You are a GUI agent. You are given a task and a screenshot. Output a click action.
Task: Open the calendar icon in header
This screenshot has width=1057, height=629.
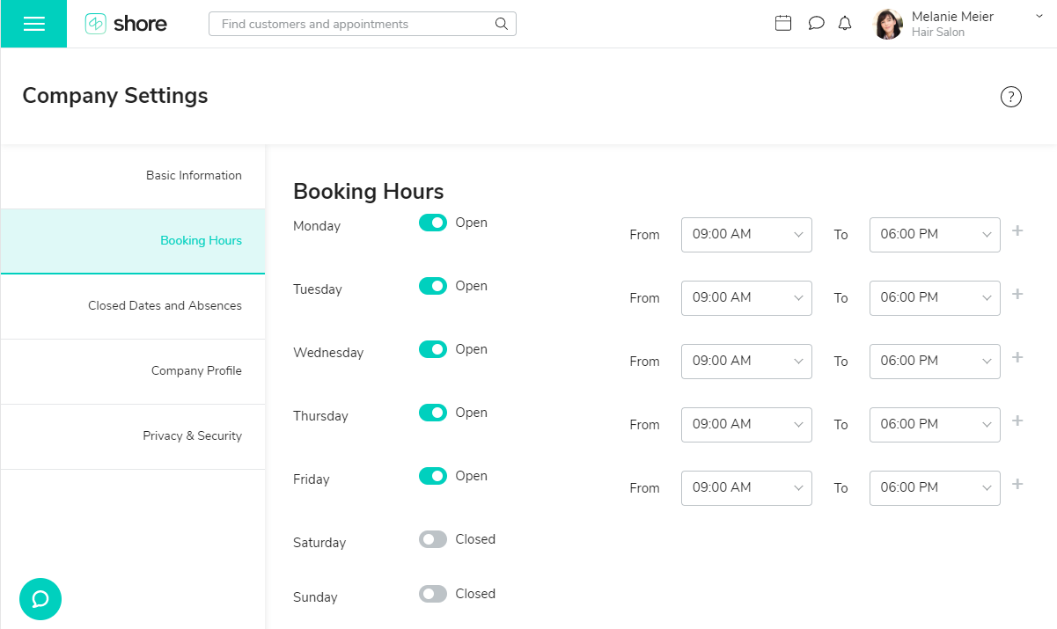click(x=783, y=24)
